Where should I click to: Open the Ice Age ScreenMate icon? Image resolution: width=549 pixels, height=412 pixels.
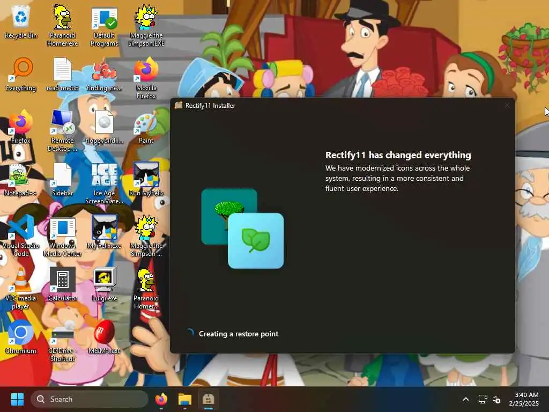point(105,183)
